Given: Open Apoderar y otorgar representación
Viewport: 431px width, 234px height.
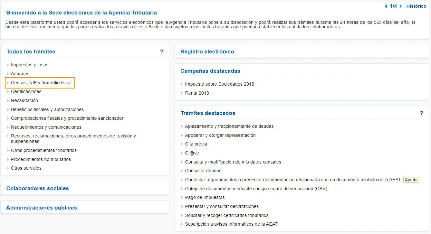Looking at the screenshot, I should 220,135.
